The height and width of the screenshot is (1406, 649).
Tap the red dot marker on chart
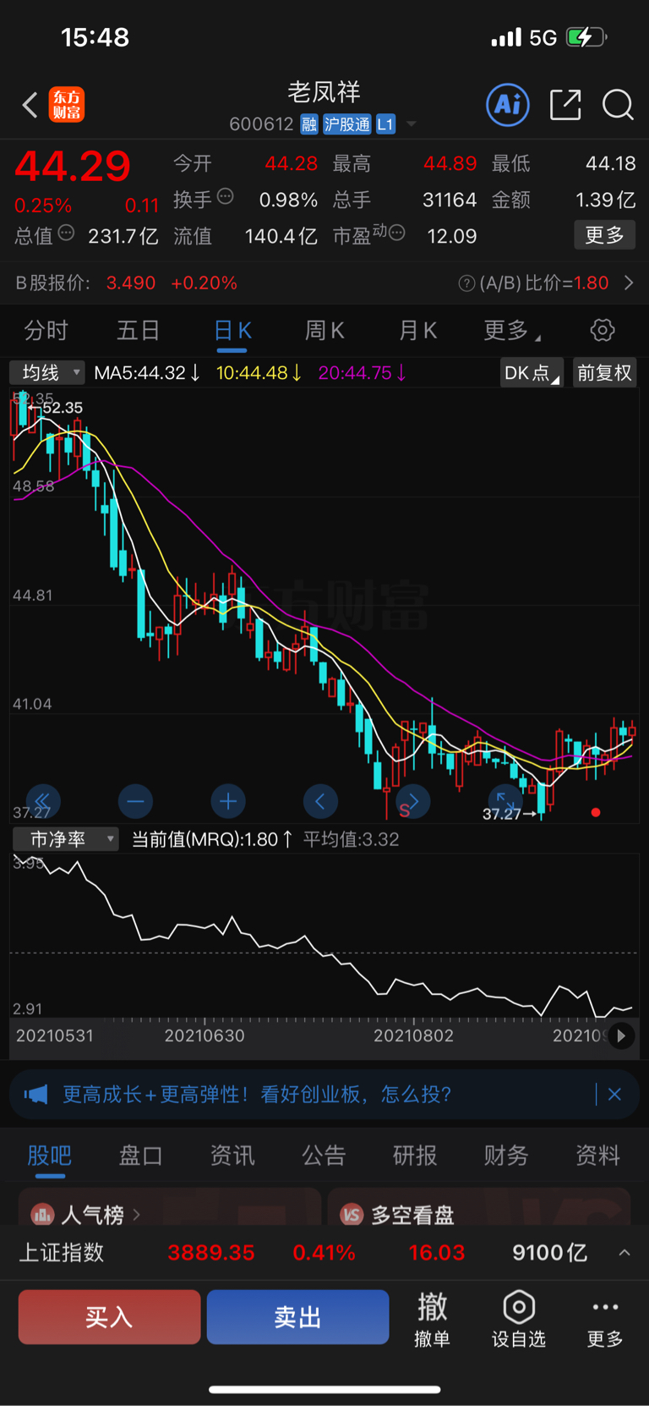click(596, 812)
